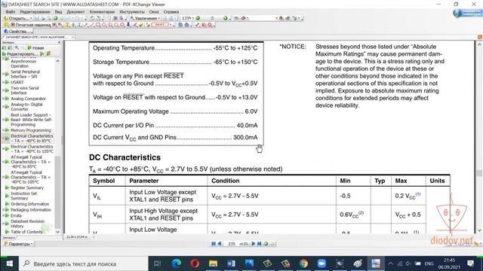Expand the Packaging Information bookmark node
The height and width of the screenshot is (271, 483).
tap(3, 210)
